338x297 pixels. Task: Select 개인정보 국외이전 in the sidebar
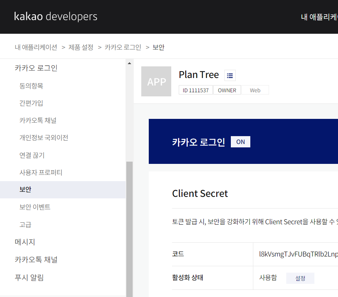(44, 138)
